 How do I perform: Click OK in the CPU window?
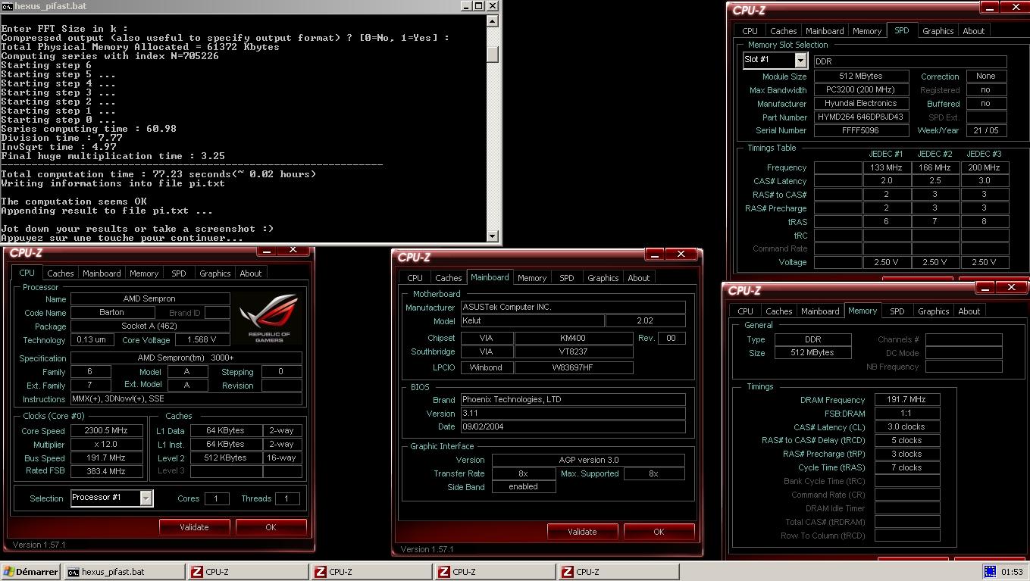pos(271,527)
